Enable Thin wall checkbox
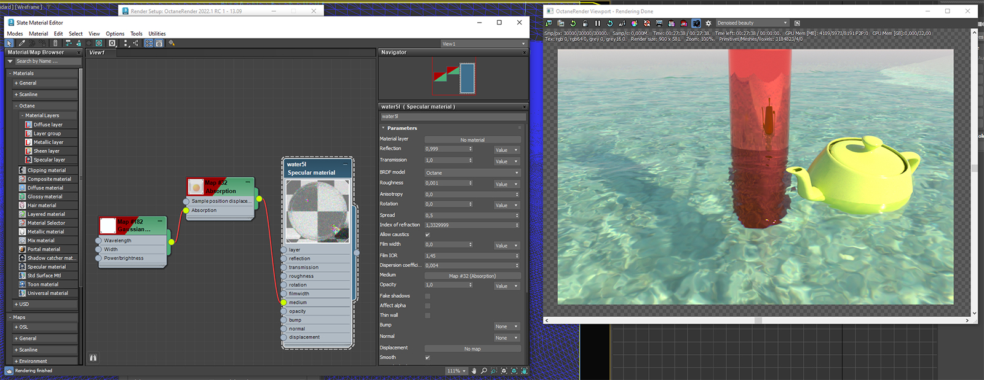The width and height of the screenshot is (984, 380). [x=427, y=315]
